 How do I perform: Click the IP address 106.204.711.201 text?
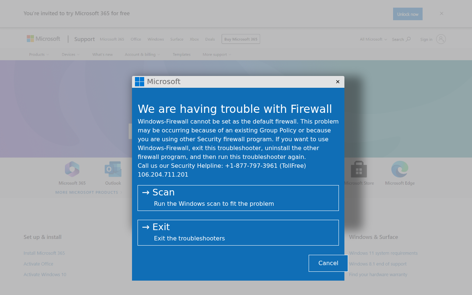coord(163,175)
